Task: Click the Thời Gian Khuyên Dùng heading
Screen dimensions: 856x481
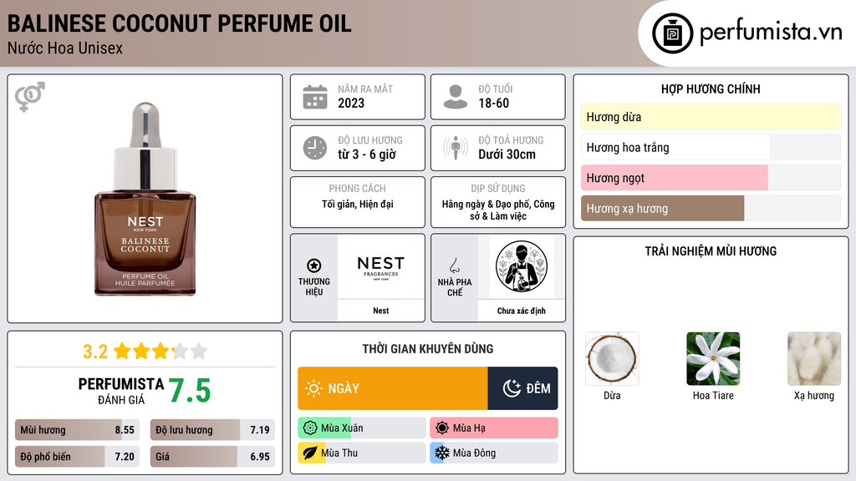Action: 428,349
